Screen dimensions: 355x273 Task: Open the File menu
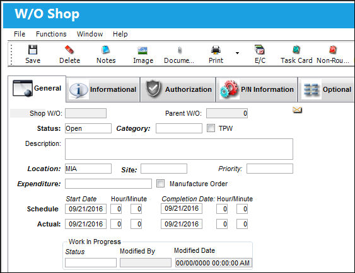pos(20,34)
